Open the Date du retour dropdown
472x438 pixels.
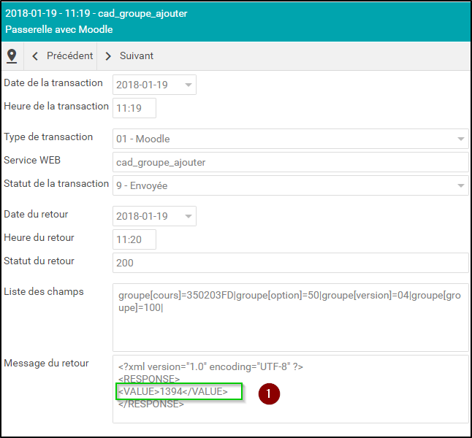coord(189,217)
